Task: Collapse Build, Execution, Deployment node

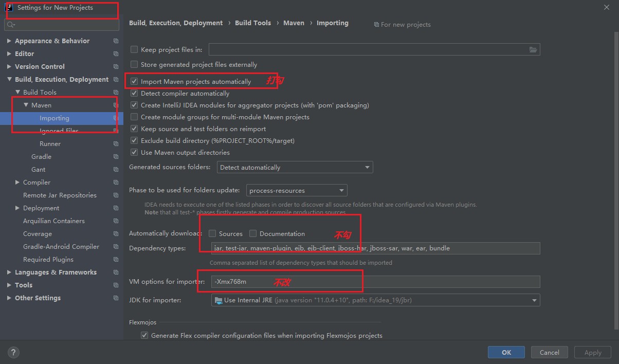Action: [x=9, y=80]
